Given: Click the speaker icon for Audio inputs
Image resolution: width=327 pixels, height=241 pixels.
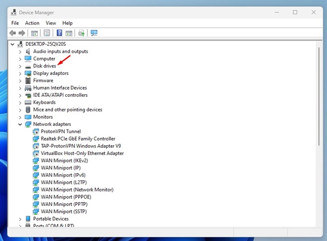Looking at the screenshot, I should [28, 51].
